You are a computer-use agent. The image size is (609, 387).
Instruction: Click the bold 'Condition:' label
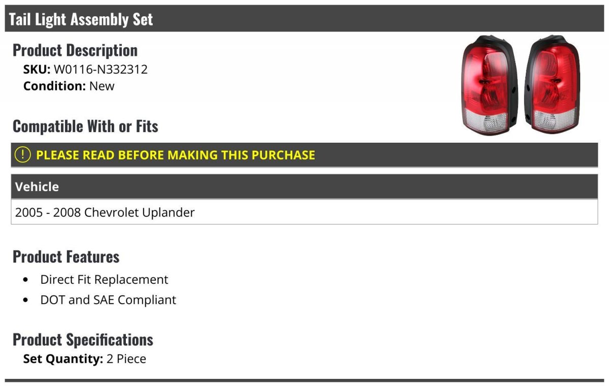tap(55, 86)
